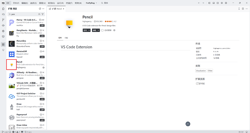
Task: Click the notification bell in status bar
Action: coord(246,132)
